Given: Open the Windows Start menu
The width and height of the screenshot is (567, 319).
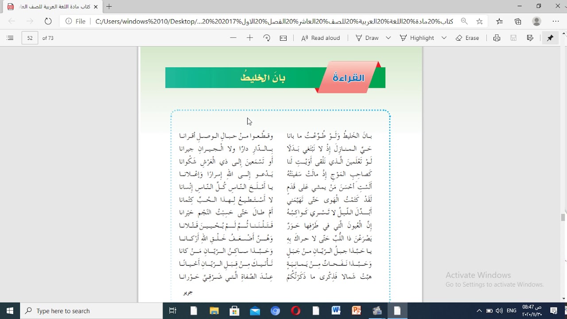Looking at the screenshot, I should (10, 311).
